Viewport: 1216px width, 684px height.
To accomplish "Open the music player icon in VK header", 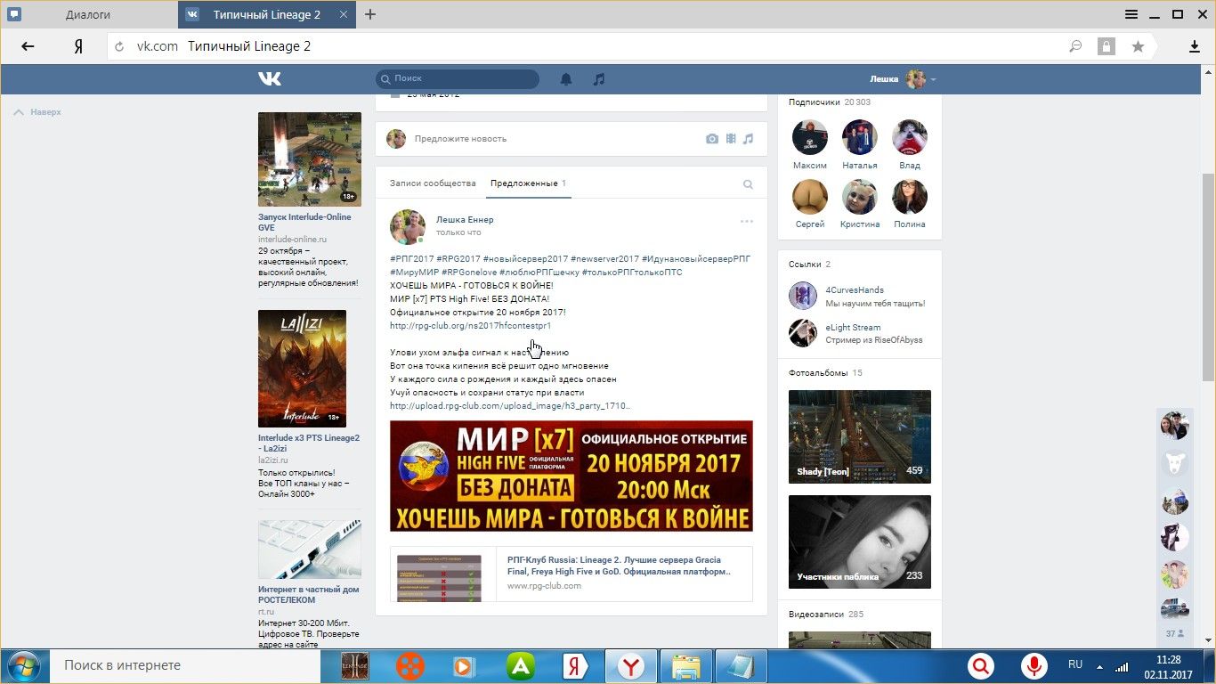I will click(599, 79).
